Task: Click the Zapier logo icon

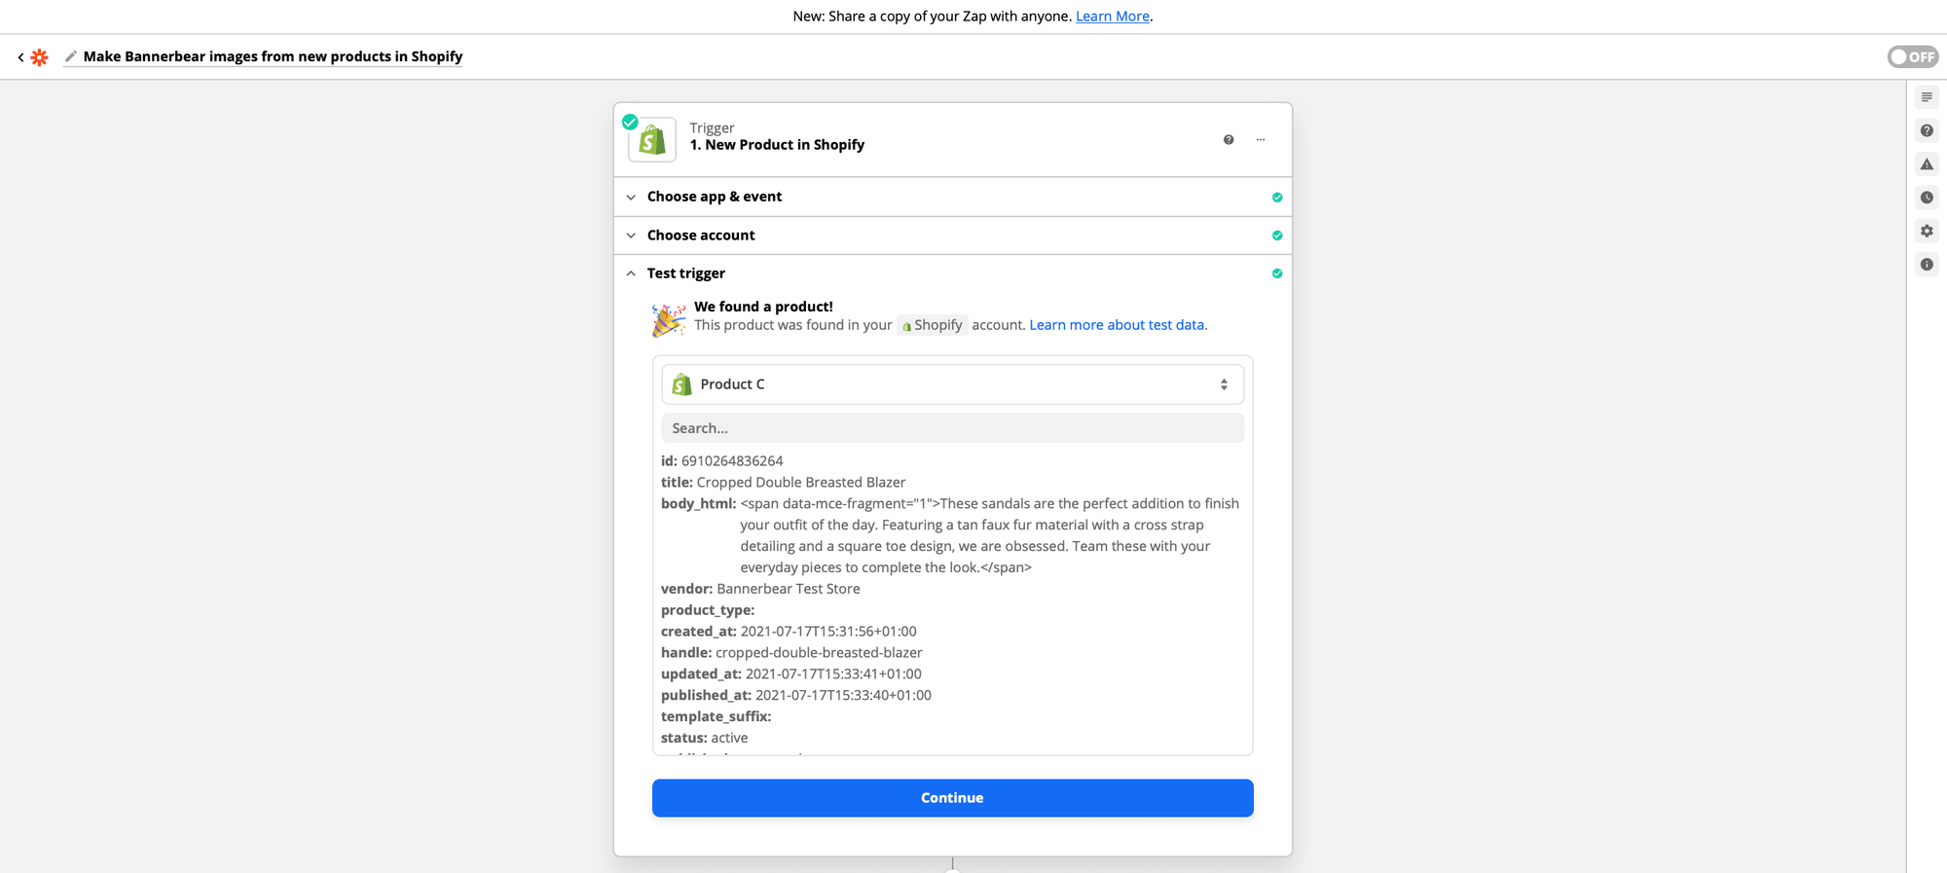Action: click(x=39, y=57)
